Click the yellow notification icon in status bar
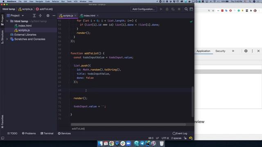This screenshot has height=147, width=262. (x=191, y=138)
